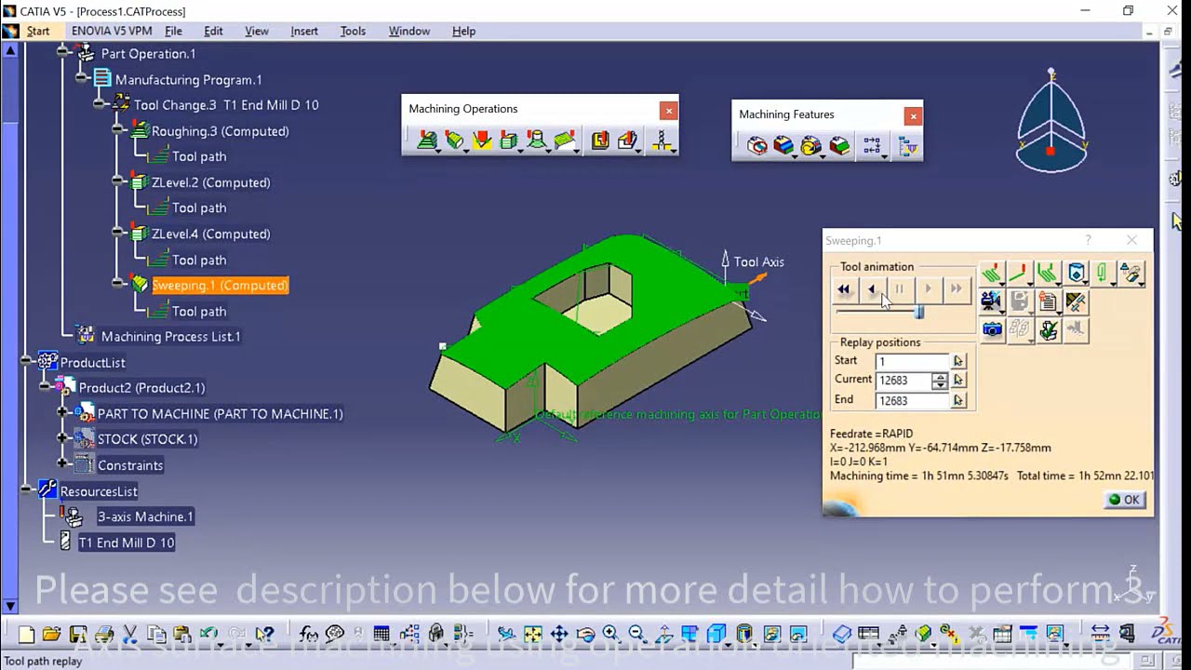This screenshot has height=670, width=1191.
Task: Select the Roughing operation icon
Action: [x=427, y=141]
